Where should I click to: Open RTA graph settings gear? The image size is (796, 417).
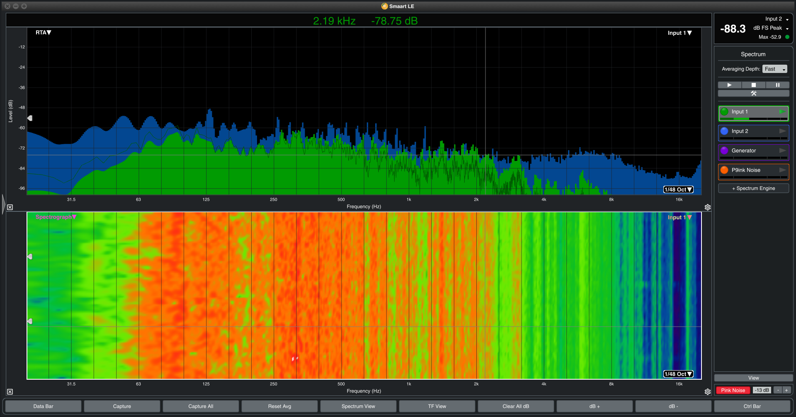pyautogui.click(x=708, y=207)
